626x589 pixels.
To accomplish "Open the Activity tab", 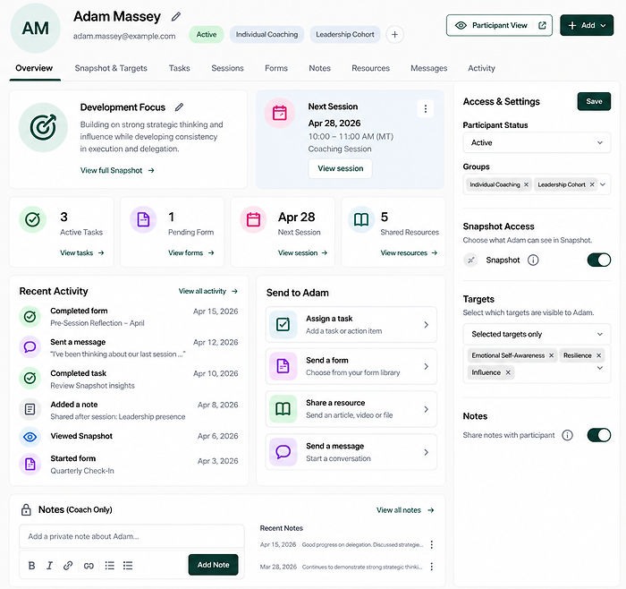I will click(481, 68).
